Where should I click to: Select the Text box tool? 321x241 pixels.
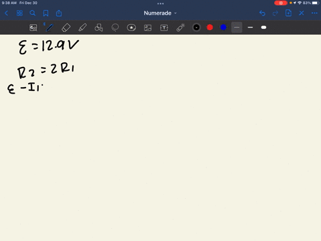[164, 27]
